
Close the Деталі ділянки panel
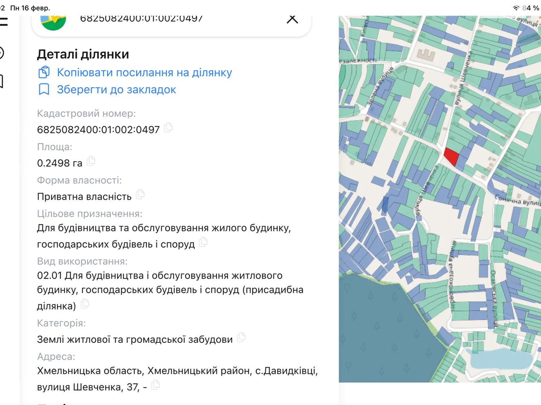(292, 19)
